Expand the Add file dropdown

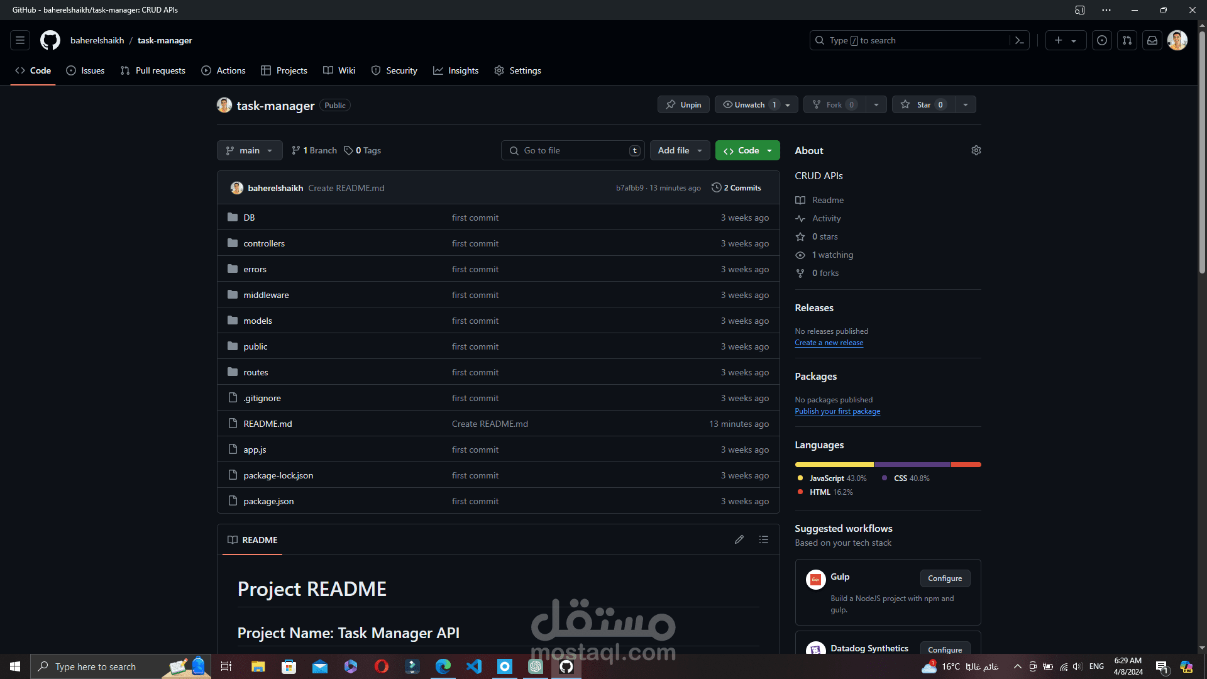680,150
